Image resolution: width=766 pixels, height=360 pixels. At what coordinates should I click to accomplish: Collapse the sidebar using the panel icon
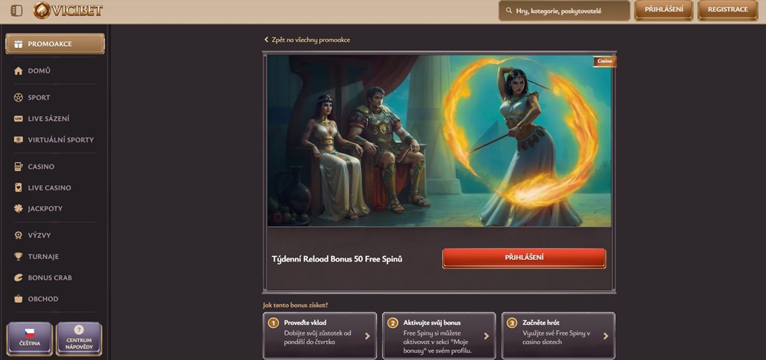click(x=16, y=10)
